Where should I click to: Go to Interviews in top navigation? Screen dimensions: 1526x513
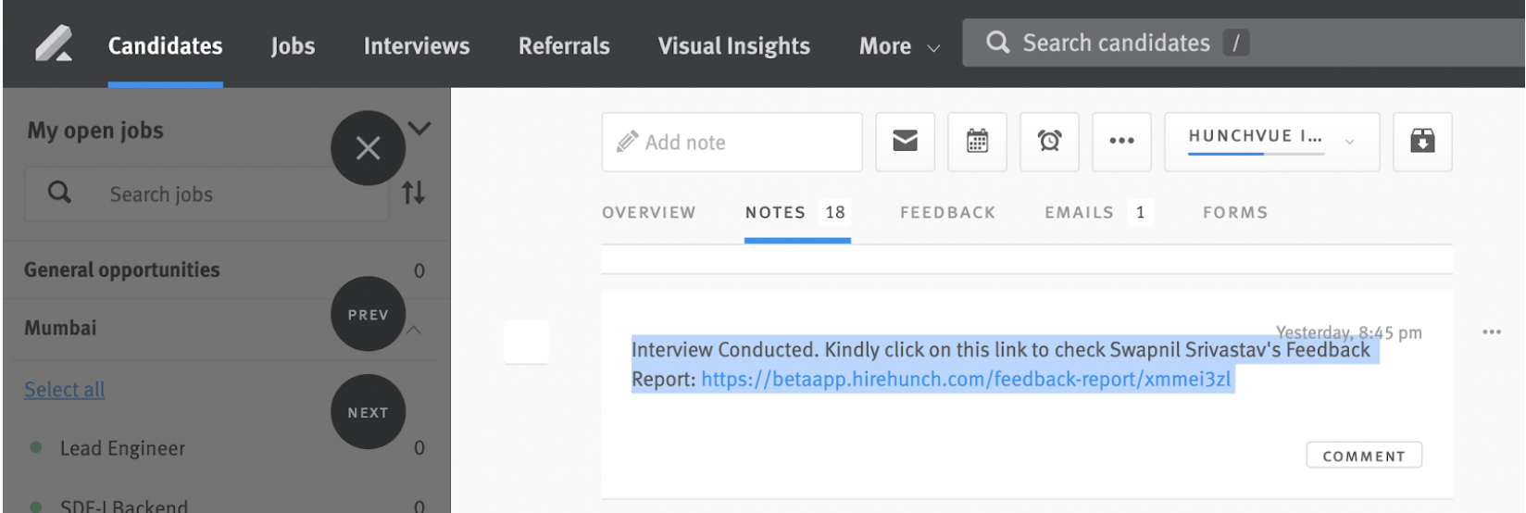(416, 46)
